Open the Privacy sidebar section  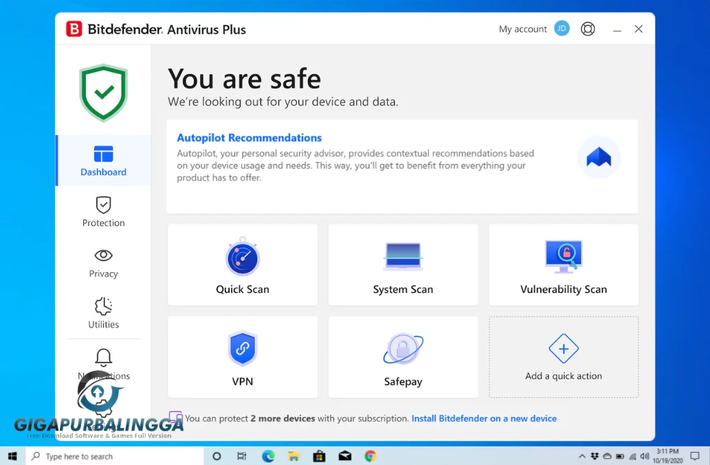(x=103, y=263)
